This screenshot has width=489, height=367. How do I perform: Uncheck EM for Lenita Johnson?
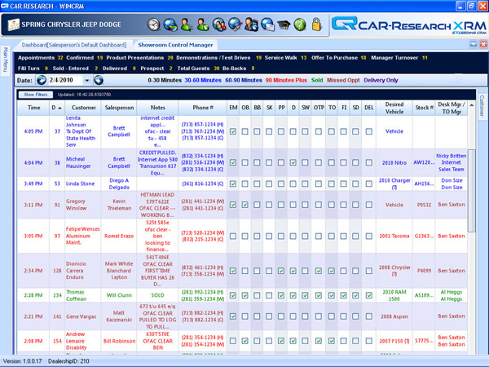coord(233,131)
